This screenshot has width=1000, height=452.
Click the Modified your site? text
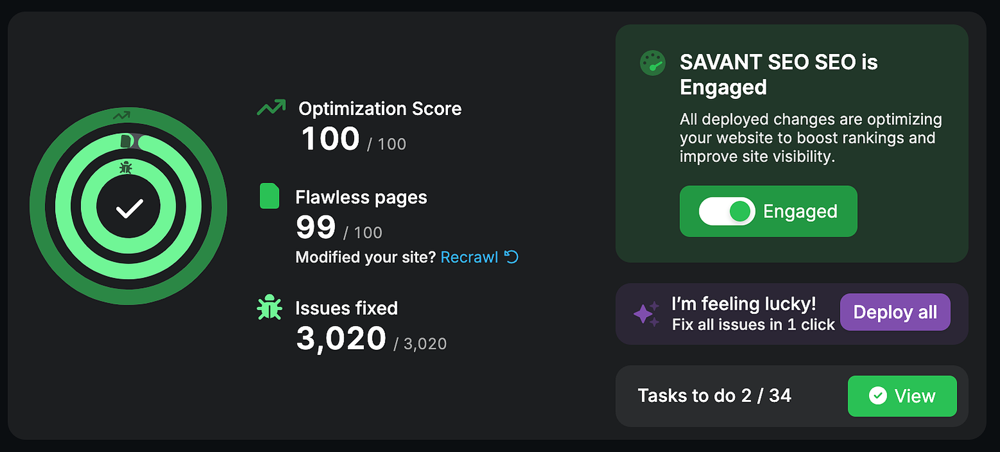click(366, 257)
